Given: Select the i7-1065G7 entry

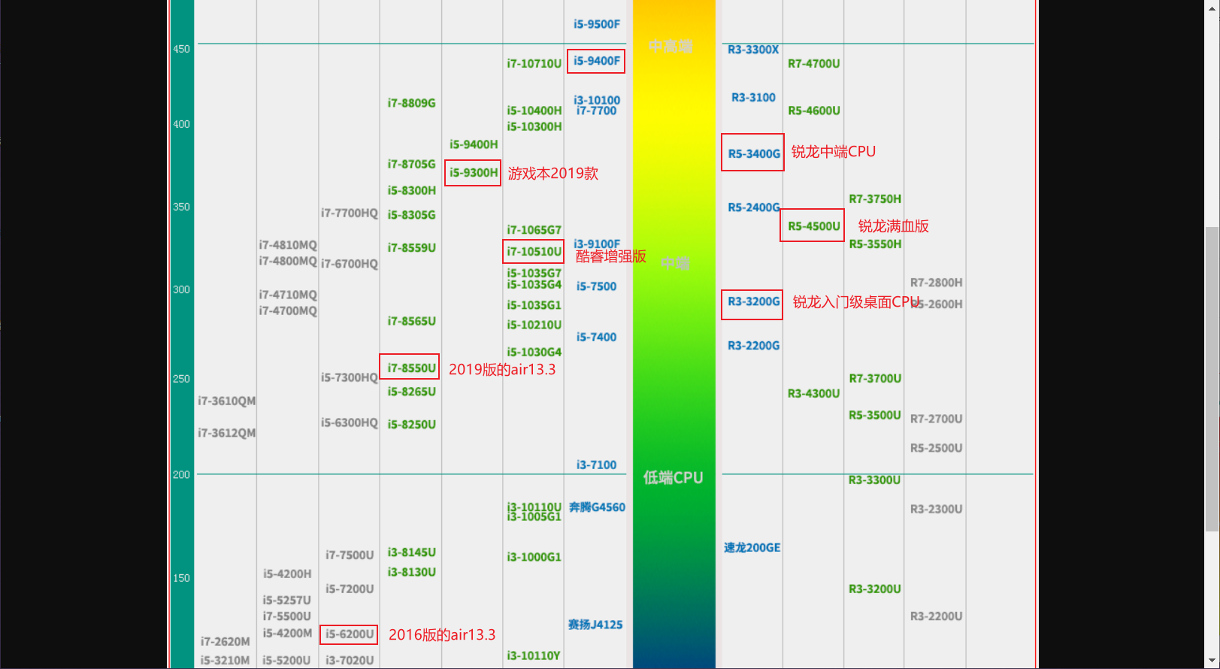Looking at the screenshot, I should [x=534, y=230].
